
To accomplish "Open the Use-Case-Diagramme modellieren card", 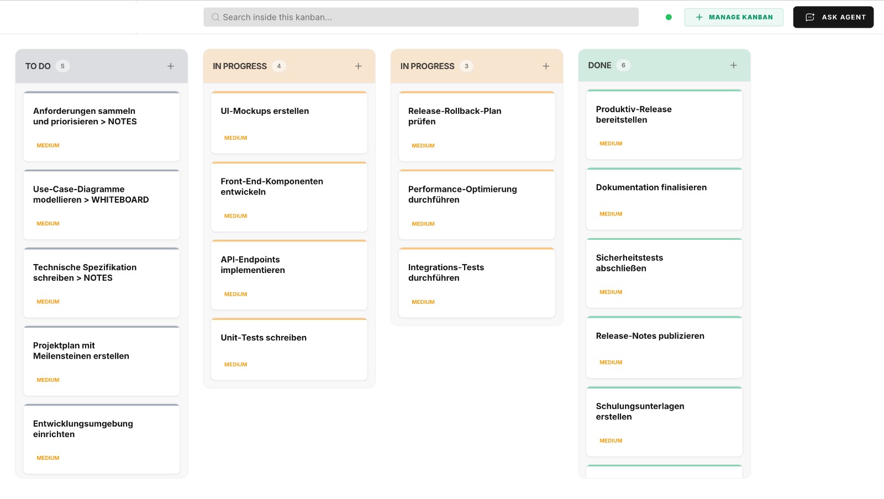I will tap(102, 204).
